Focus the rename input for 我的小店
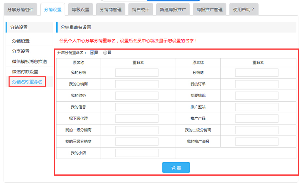Image resolution: width=301 pixels, height=185 pixels. coord(137,153)
